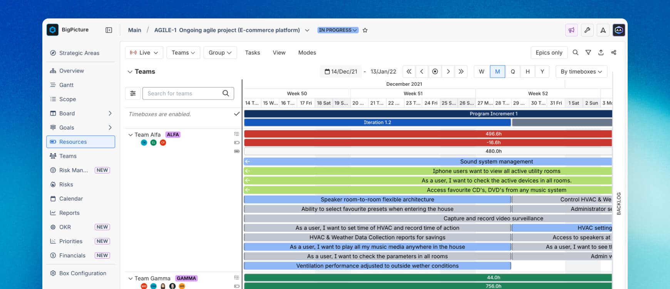Click the share icon in toolbar
The width and height of the screenshot is (670, 289).
pyautogui.click(x=614, y=53)
